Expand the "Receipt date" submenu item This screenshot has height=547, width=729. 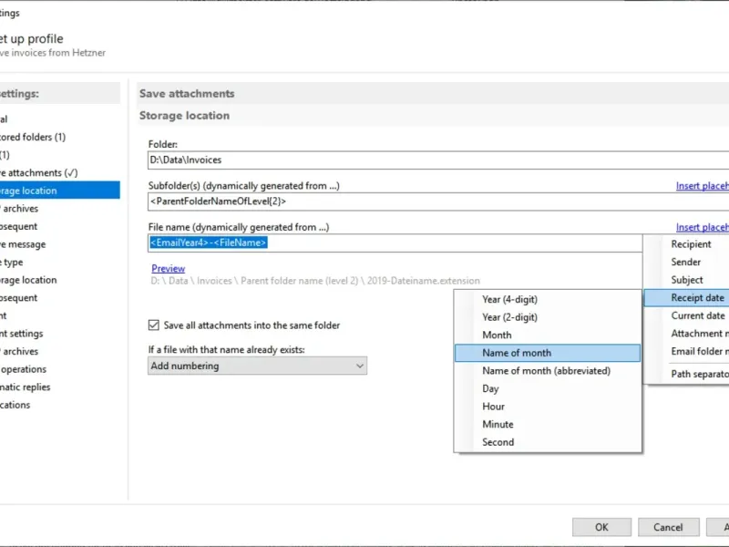pos(697,297)
